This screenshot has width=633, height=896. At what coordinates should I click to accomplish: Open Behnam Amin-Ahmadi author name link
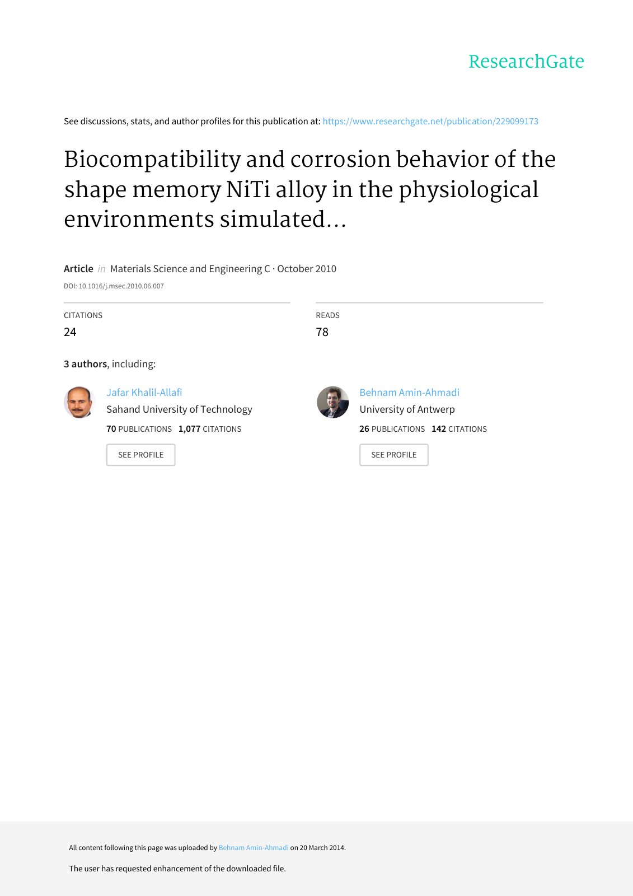[409, 393]
